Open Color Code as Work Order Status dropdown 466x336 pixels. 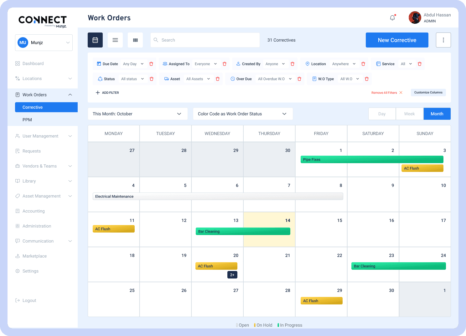243,114
